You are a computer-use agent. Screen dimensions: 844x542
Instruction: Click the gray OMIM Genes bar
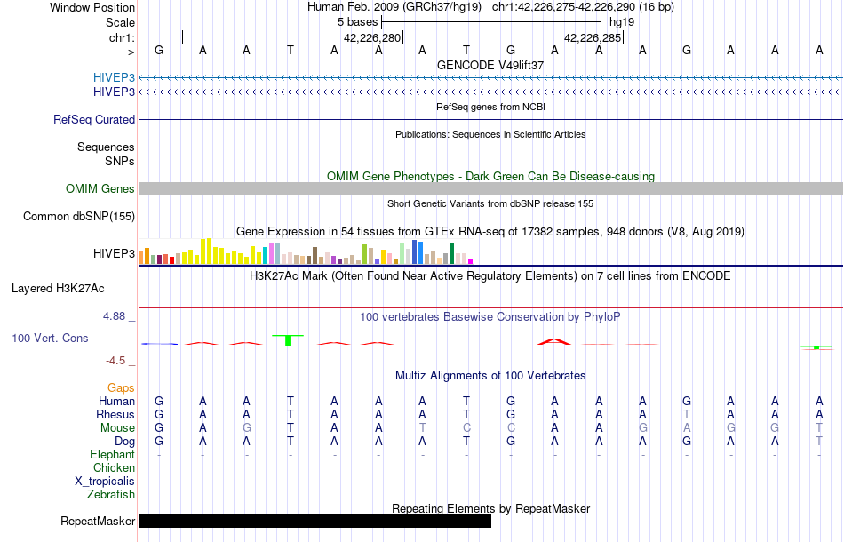click(x=490, y=188)
